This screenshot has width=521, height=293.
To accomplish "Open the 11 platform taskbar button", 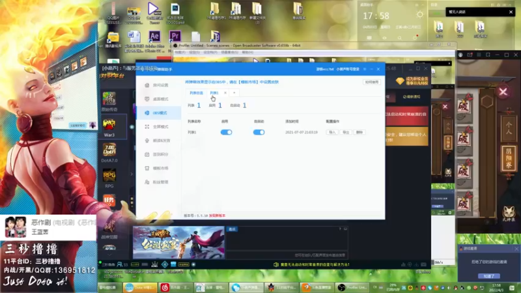I will (x=282, y=287).
